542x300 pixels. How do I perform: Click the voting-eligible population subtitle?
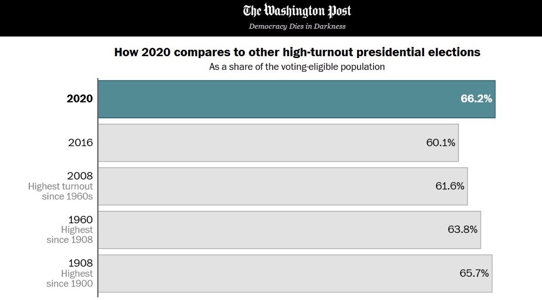click(297, 67)
